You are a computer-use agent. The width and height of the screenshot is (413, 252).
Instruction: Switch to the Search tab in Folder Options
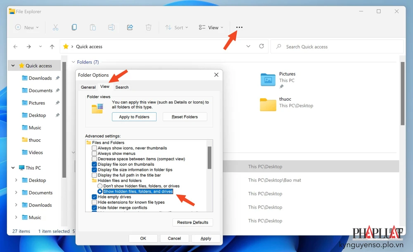click(x=122, y=87)
